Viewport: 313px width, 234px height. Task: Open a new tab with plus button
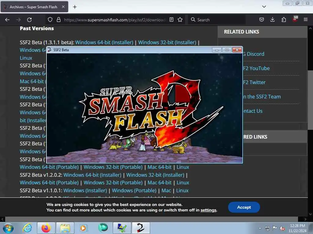75,7
